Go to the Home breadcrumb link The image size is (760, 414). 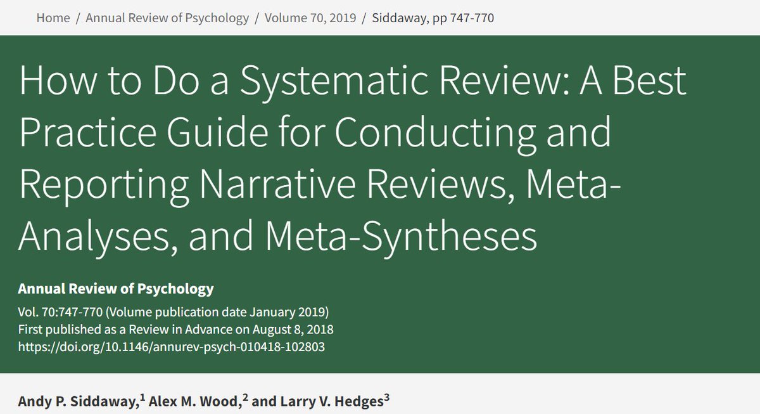(53, 18)
